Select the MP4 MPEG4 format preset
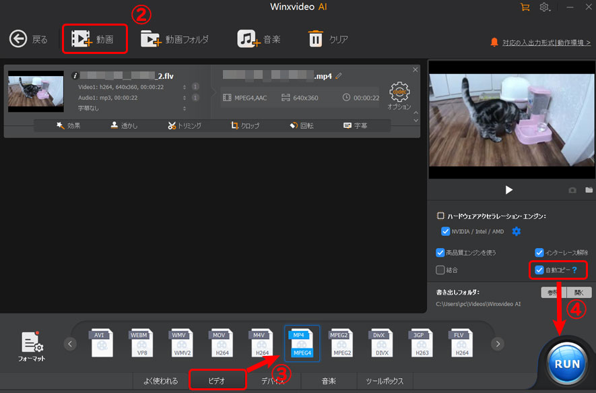Image resolution: width=596 pixels, height=393 pixels. 302,343
